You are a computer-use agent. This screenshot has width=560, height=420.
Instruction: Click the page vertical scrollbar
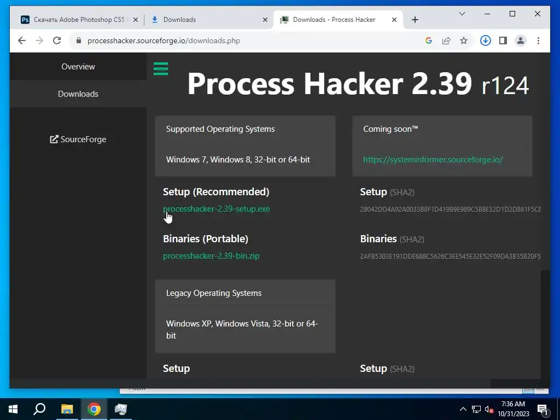click(545, 323)
